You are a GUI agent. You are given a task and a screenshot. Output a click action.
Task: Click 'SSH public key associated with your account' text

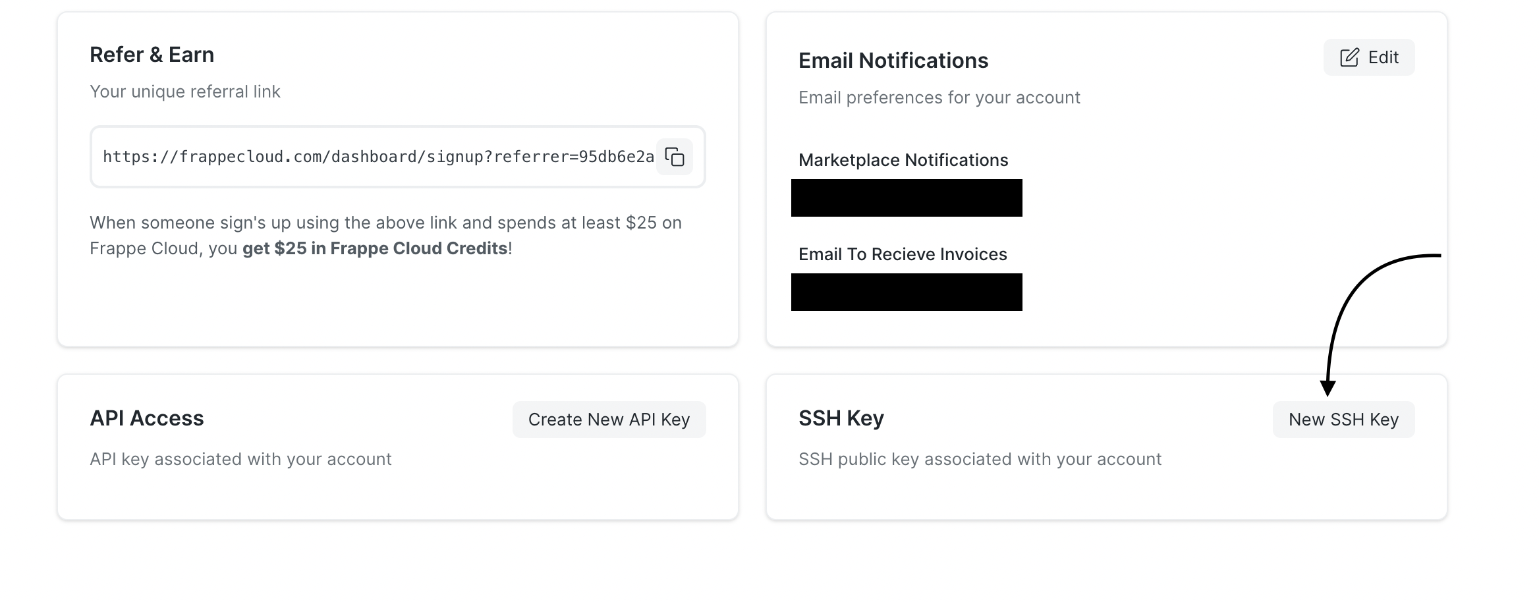pyautogui.click(x=980, y=459)
